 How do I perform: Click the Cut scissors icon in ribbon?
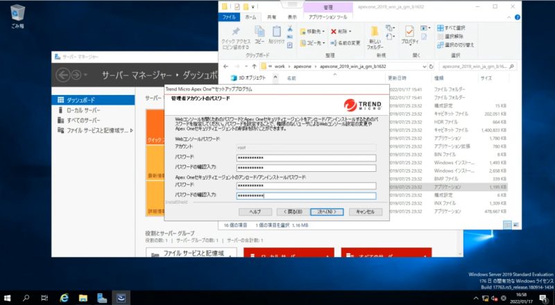click(290, 28)
